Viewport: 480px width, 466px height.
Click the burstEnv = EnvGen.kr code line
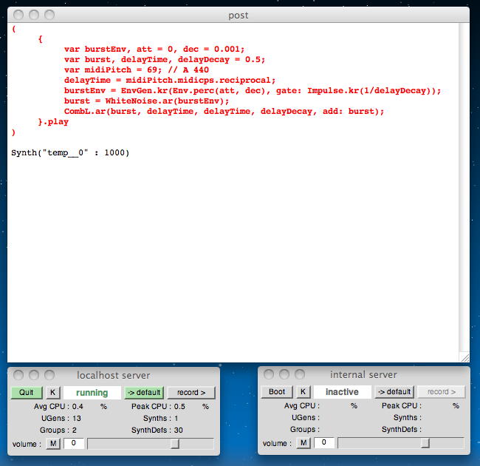(x=253, y=91)
